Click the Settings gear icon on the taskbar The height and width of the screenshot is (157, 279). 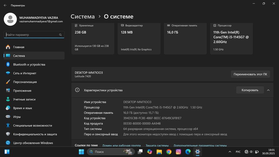198,152
